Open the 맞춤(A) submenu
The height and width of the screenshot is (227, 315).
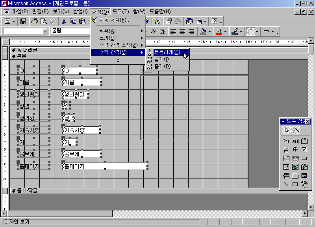tap(118, 31)
